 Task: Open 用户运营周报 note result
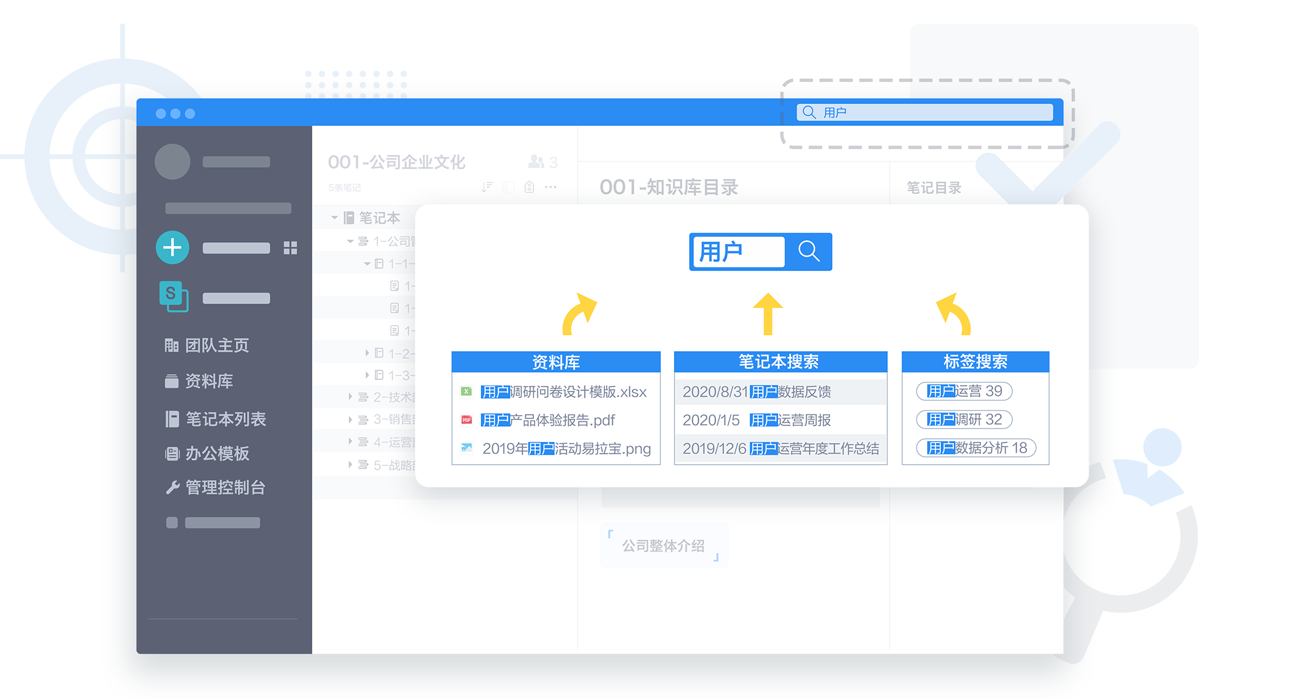pos(781,420)
